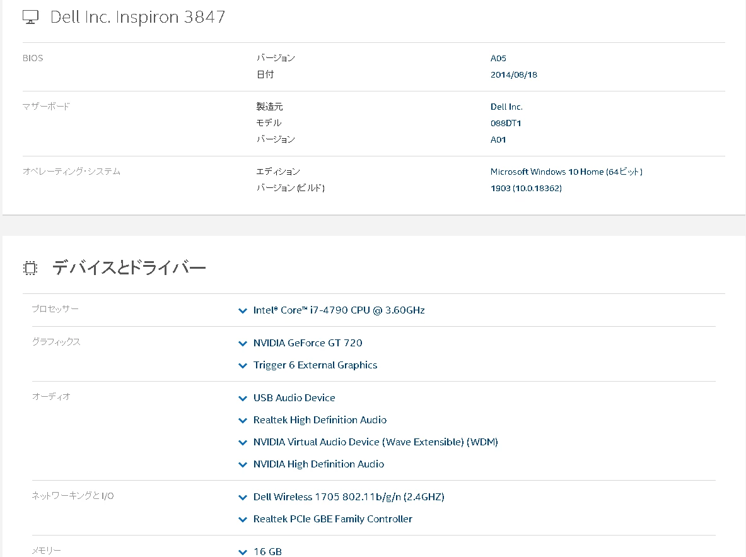Select the OS build value 1903 (10.0.18362)
Screen dimensions: 746x557
pyautogui.click(x=526, y=189)
